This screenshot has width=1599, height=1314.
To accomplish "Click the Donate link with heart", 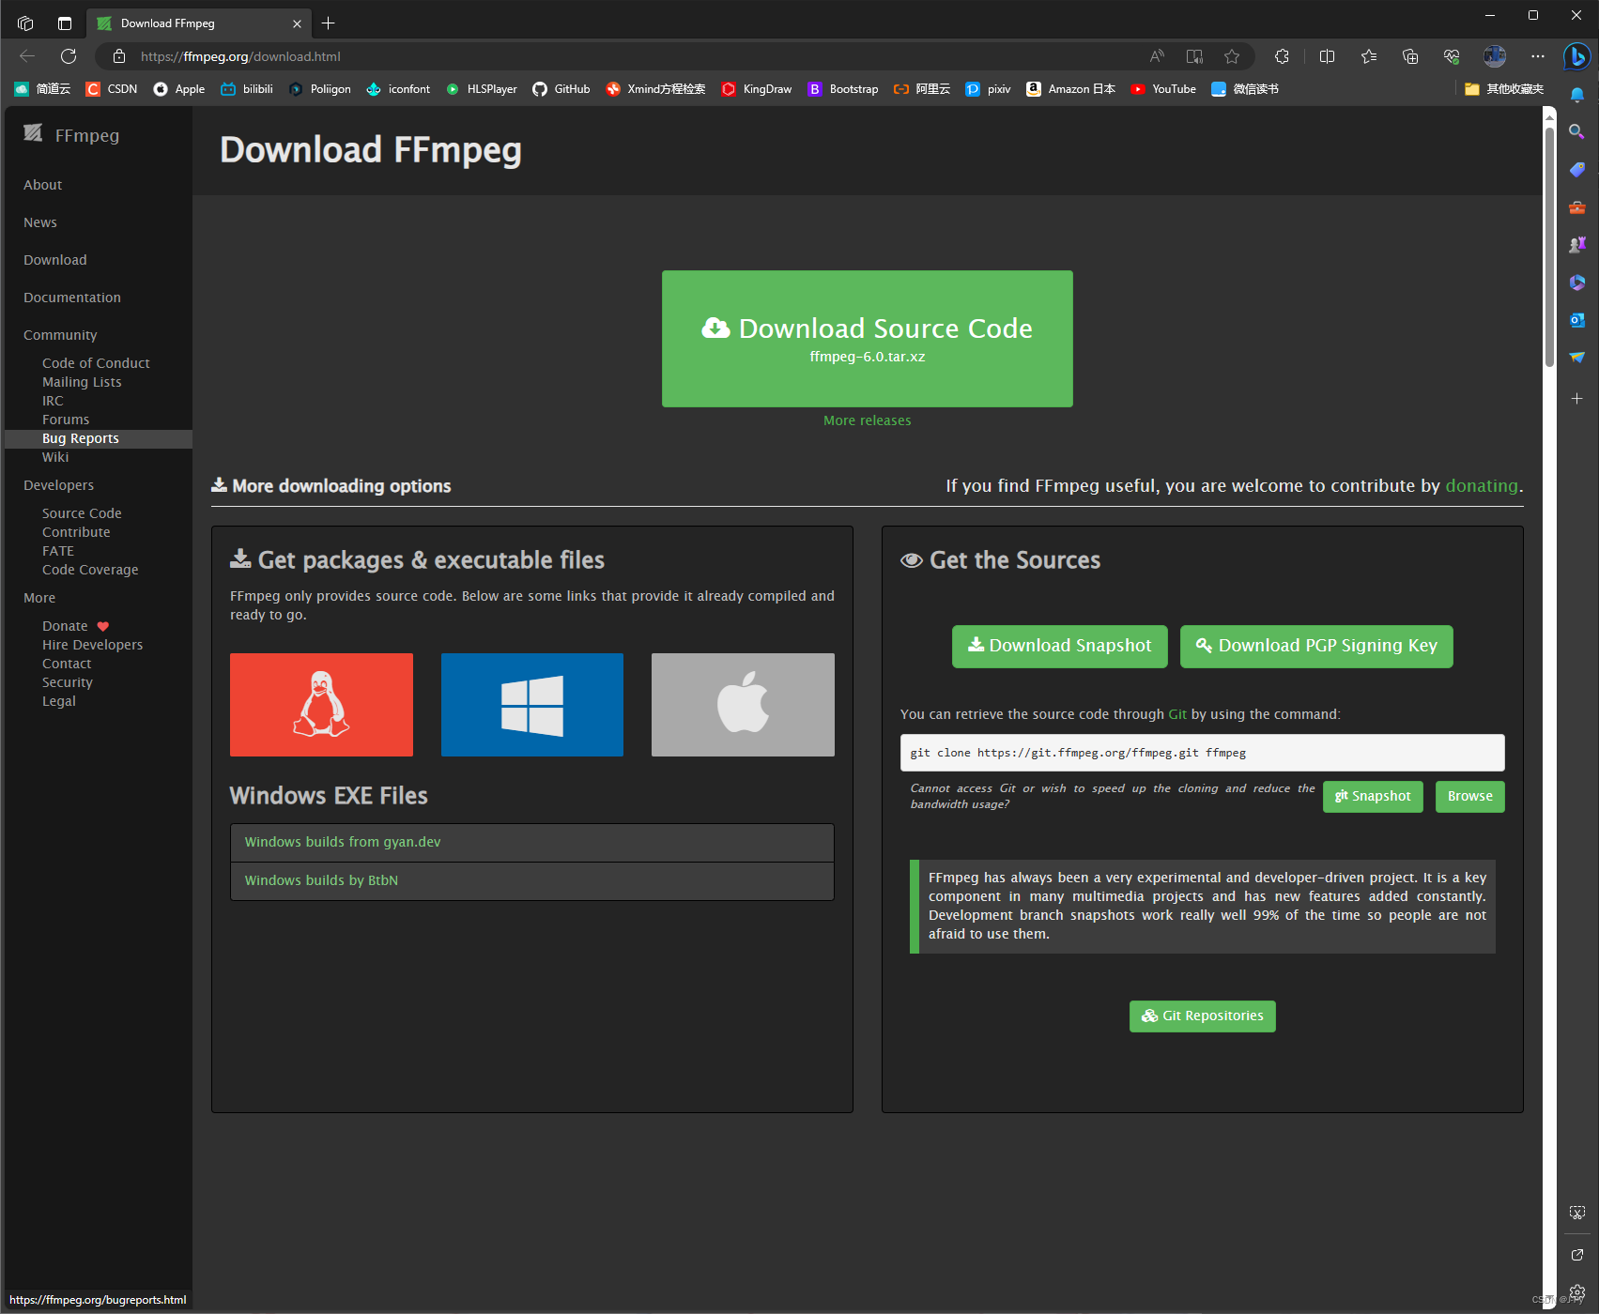I will click(75, 626).
